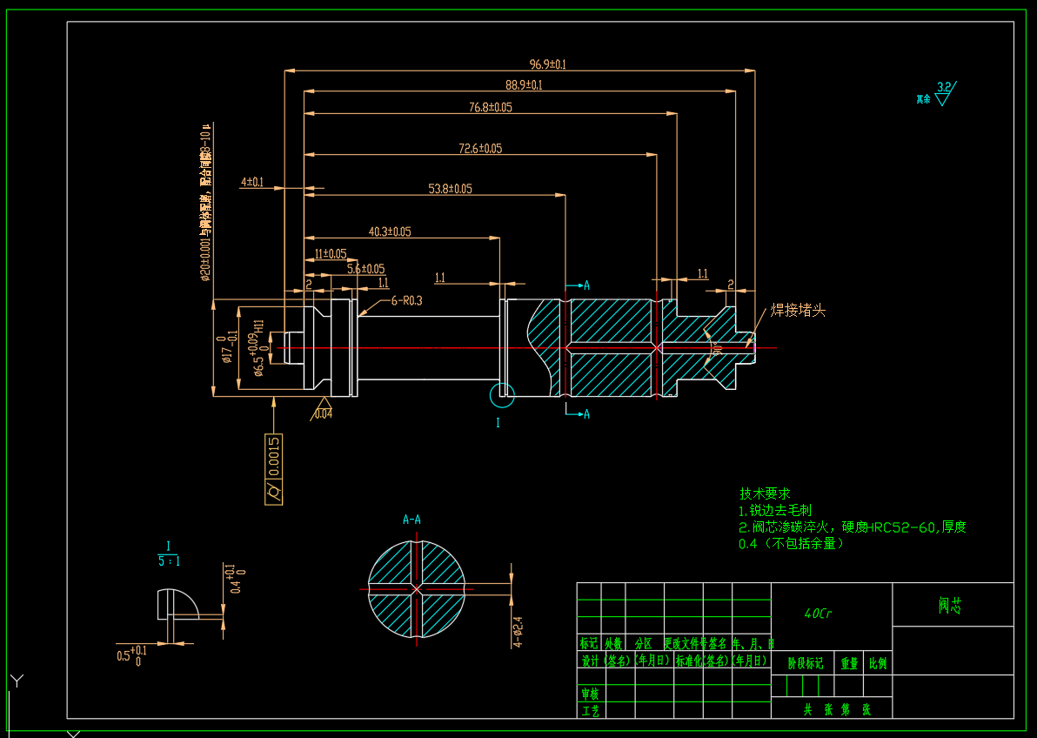Select the 6-R0.3 radius leader note

point(406,300)
